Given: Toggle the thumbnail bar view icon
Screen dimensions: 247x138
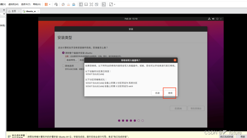Looking at the screenshot, I should pyautogui.click(x=86, y=4).
